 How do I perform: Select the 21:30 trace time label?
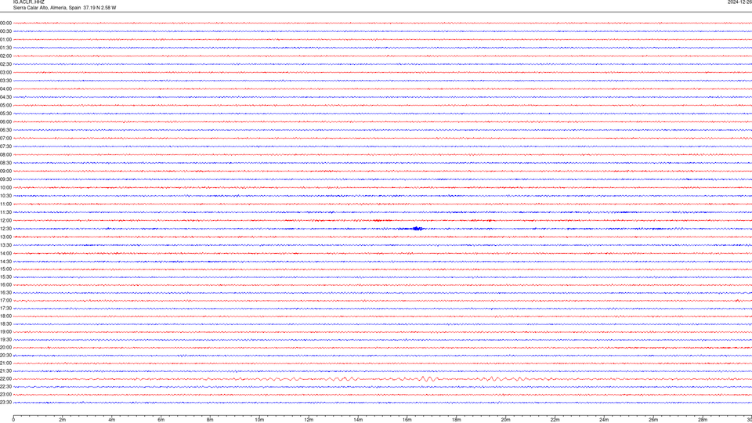click(5, 371)
